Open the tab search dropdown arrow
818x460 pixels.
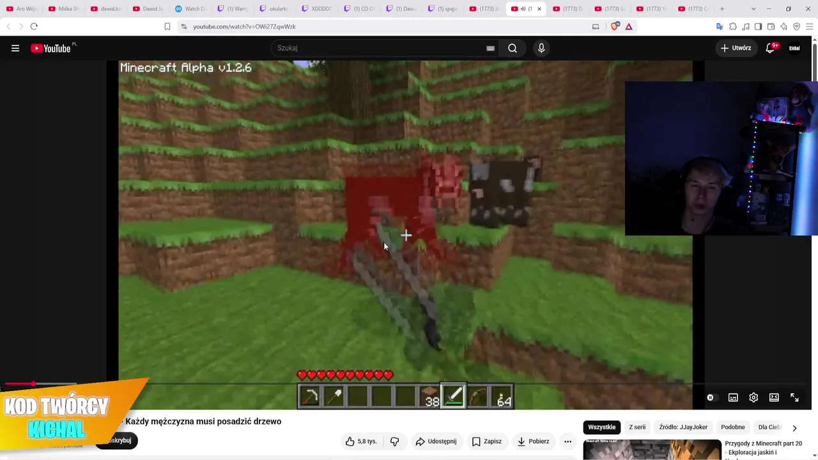753,9
